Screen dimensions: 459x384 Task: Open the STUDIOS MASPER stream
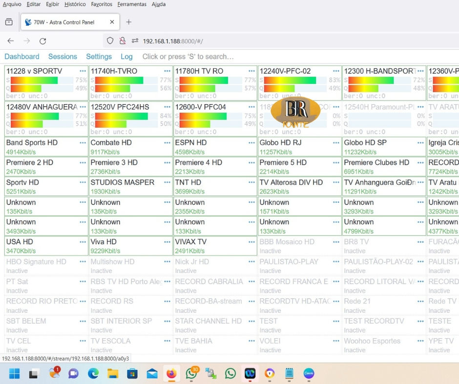[x=131, y=187]
